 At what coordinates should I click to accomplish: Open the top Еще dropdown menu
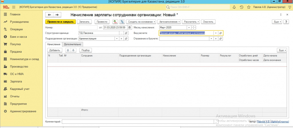[278, 22]
